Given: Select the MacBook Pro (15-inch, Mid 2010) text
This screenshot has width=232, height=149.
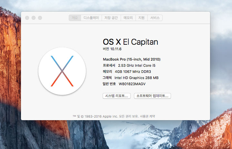Looking at the screenshot, I should (131, 59).
